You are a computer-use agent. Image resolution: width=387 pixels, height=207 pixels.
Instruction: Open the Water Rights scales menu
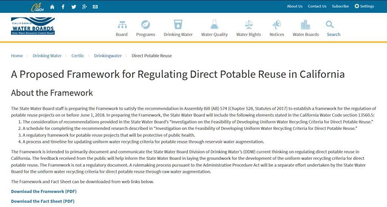249,28
